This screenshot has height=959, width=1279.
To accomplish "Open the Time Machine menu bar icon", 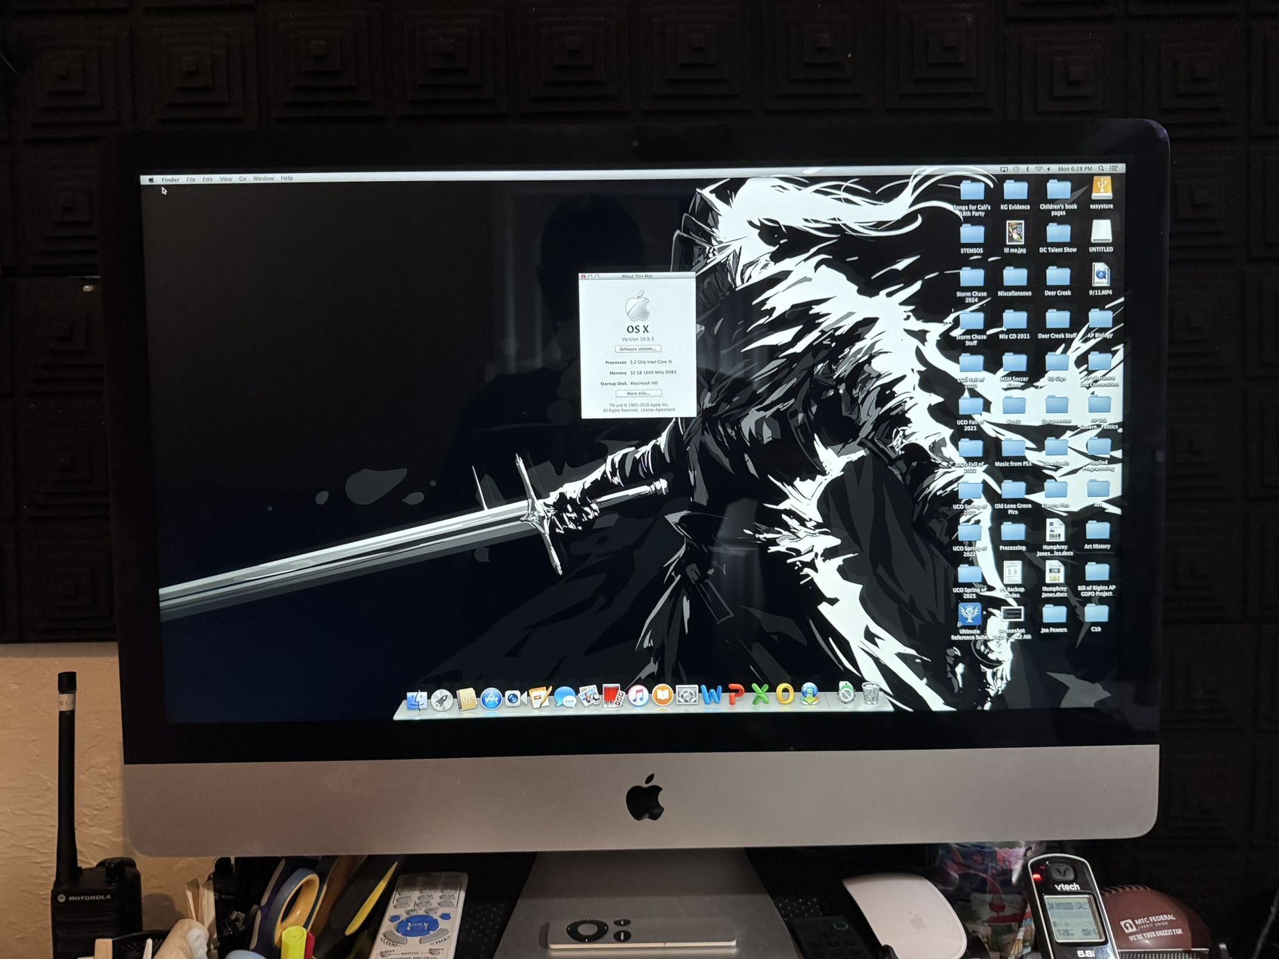I will tap(1017, 169).
